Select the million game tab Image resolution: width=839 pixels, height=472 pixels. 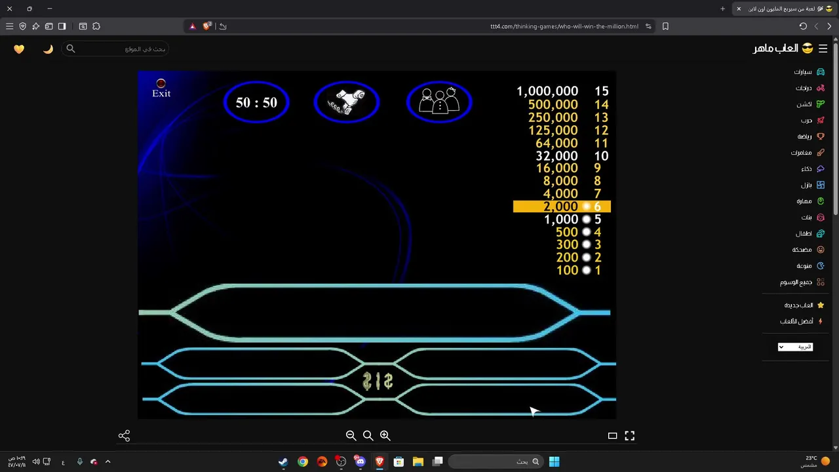point(784,9)
